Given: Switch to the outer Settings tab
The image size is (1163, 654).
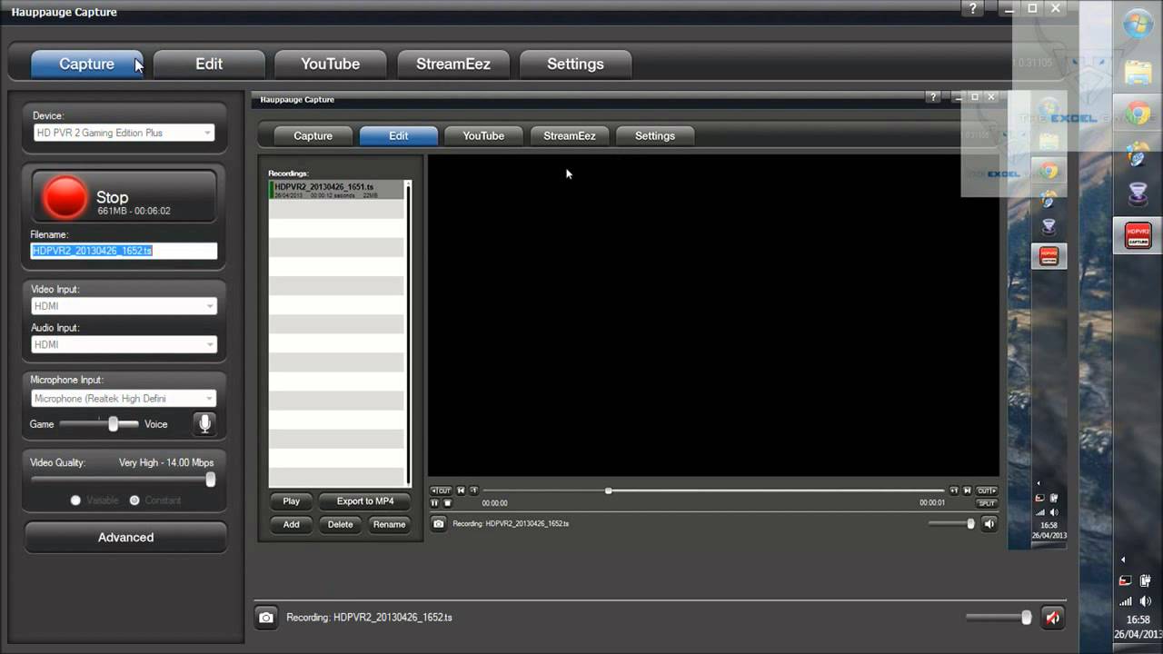Looking at the screenshot, I should [x=575, y=64].
